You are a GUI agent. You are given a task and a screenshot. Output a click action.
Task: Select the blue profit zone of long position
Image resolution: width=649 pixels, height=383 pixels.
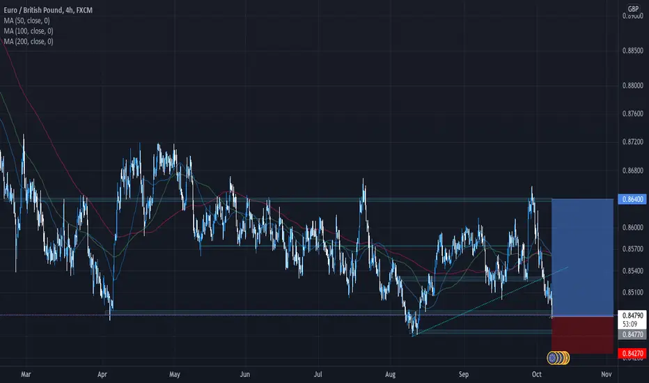coord(582,257)
